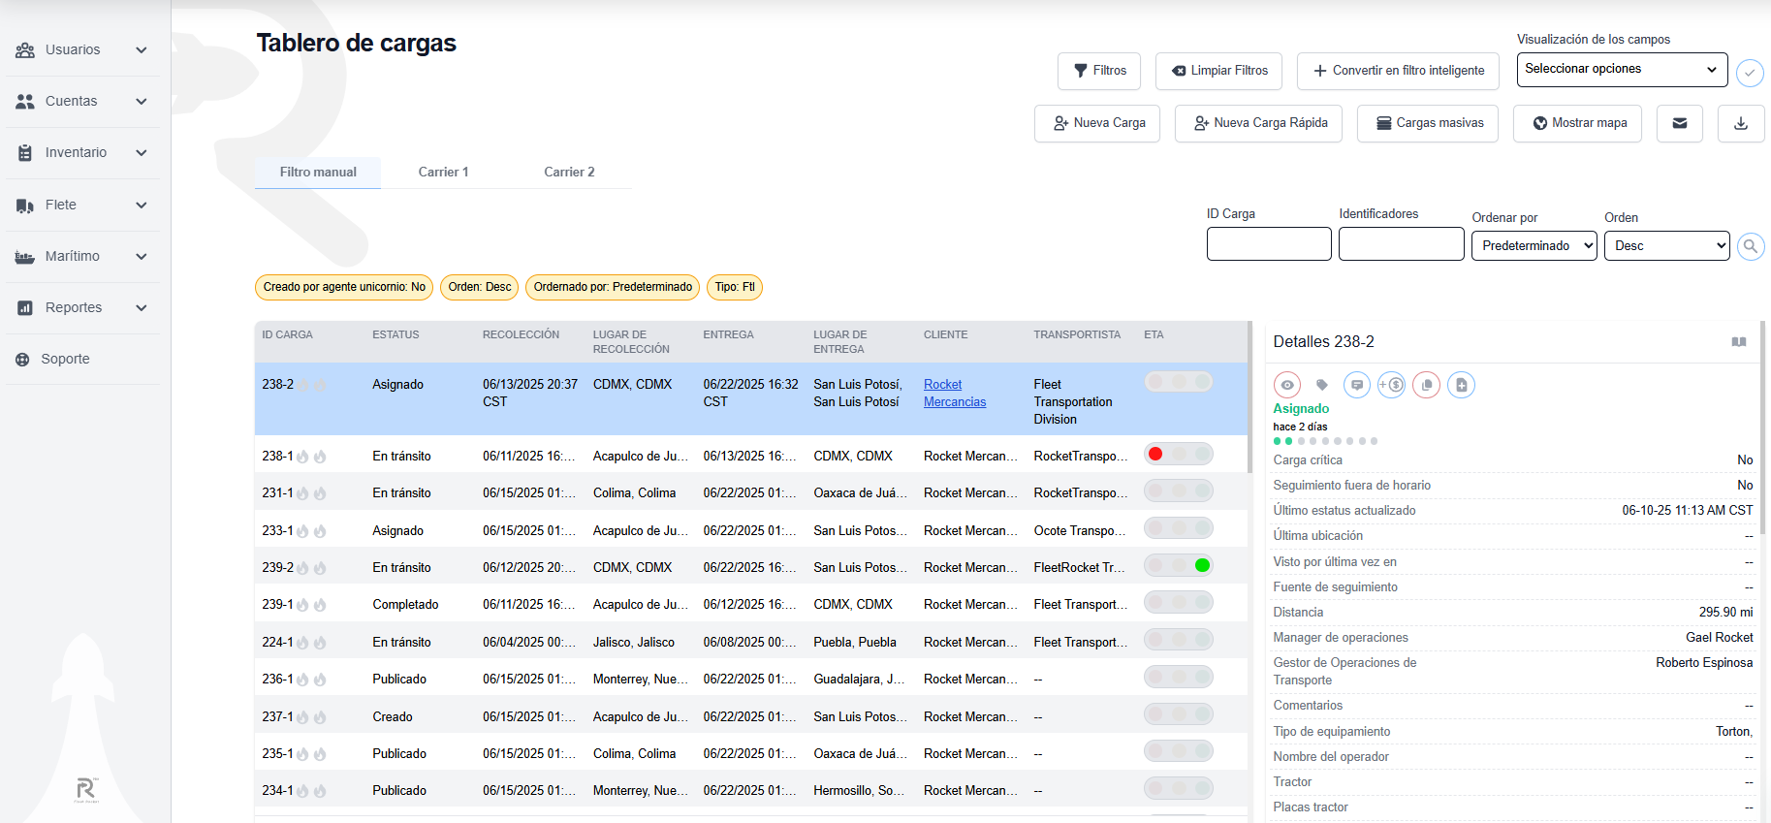Toggle the ETA switch for load 238-2
The width and height of the screenshot is (1771, 823).
[1178, 382]
